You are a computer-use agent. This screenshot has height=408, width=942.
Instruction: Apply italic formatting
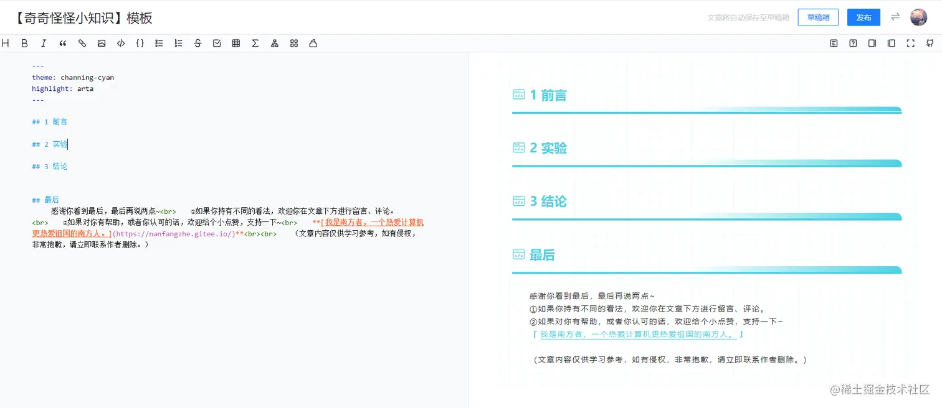tap(44, 44)
